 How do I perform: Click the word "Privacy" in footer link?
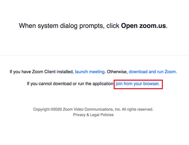79,115
